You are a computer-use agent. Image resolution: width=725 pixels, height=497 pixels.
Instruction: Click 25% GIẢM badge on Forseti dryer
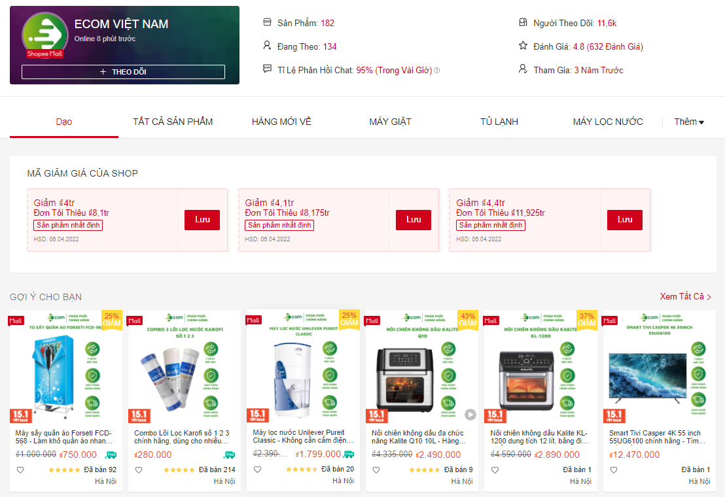pos(112,320)
